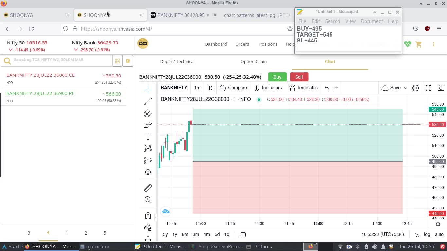Image resolution: width=447 pixels, height=251 pixels.
Task: Set chart range to 1d
Action: pos(227,234)
